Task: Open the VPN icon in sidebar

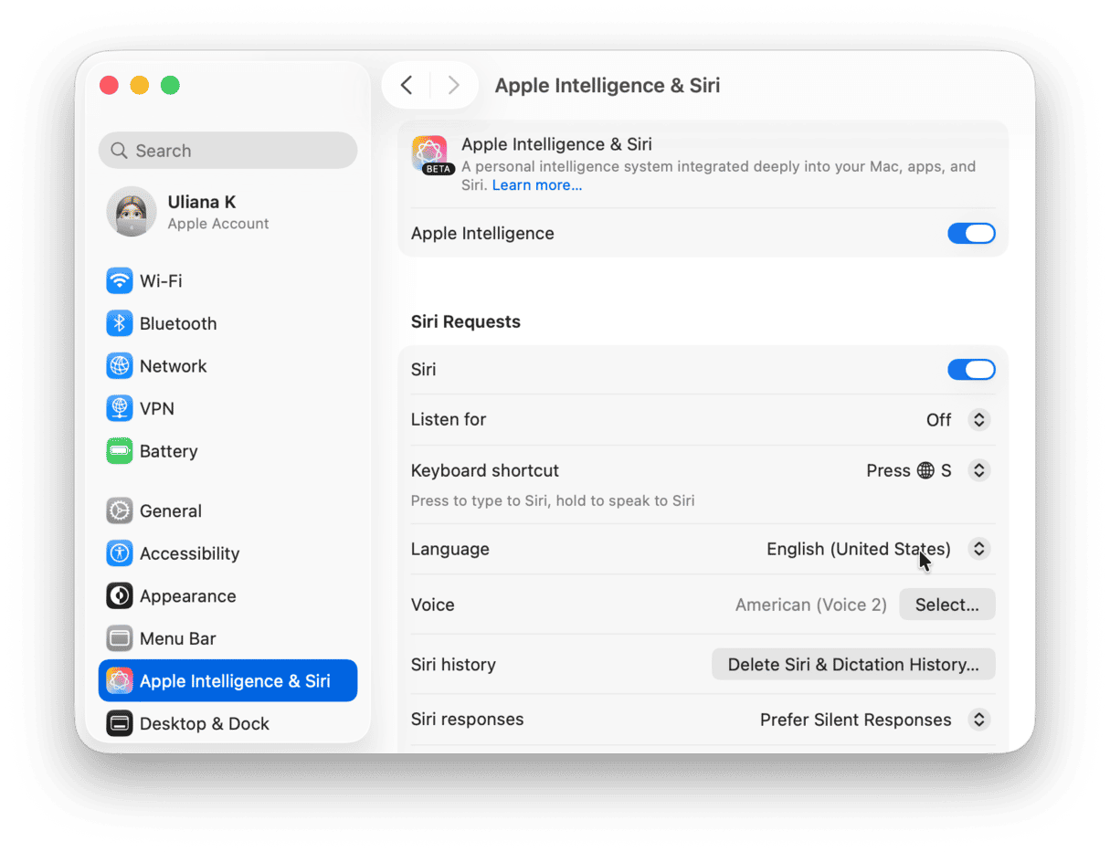Action: pyautogui.click(x=120, y=408)
